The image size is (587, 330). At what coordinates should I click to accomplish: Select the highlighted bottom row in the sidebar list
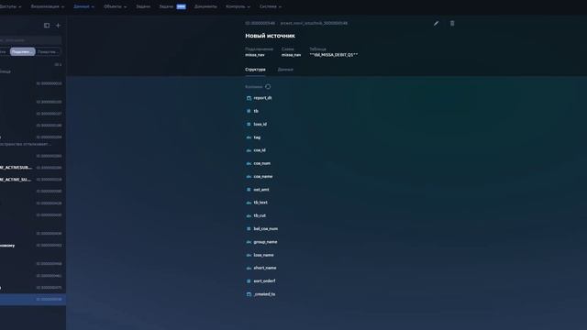click(33, 300)
